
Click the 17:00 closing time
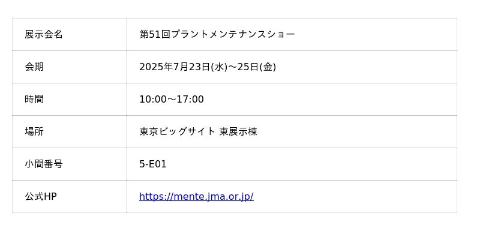(190, 100)
